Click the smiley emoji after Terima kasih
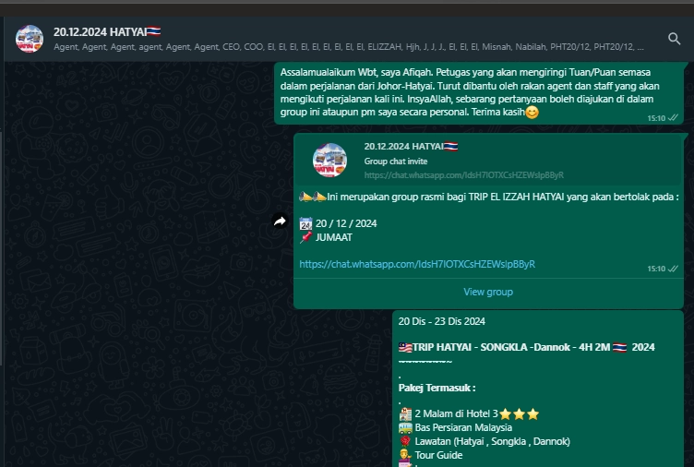Image resolution: width=694 pixels, height=467 pixels. point(532,113)
